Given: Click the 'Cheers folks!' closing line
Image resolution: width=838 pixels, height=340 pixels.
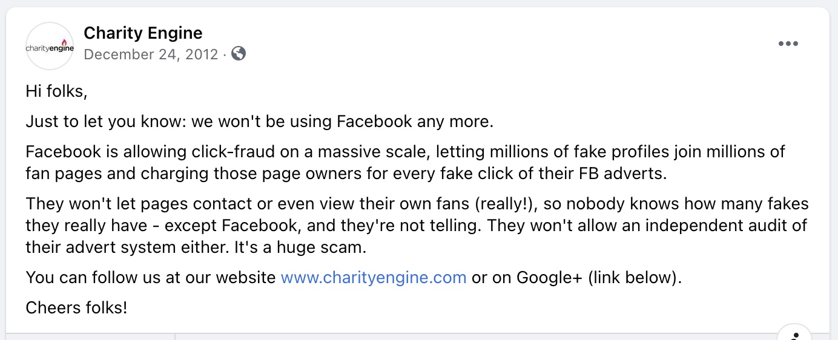Looking at the screenshot, I should (x=76, y=307).
